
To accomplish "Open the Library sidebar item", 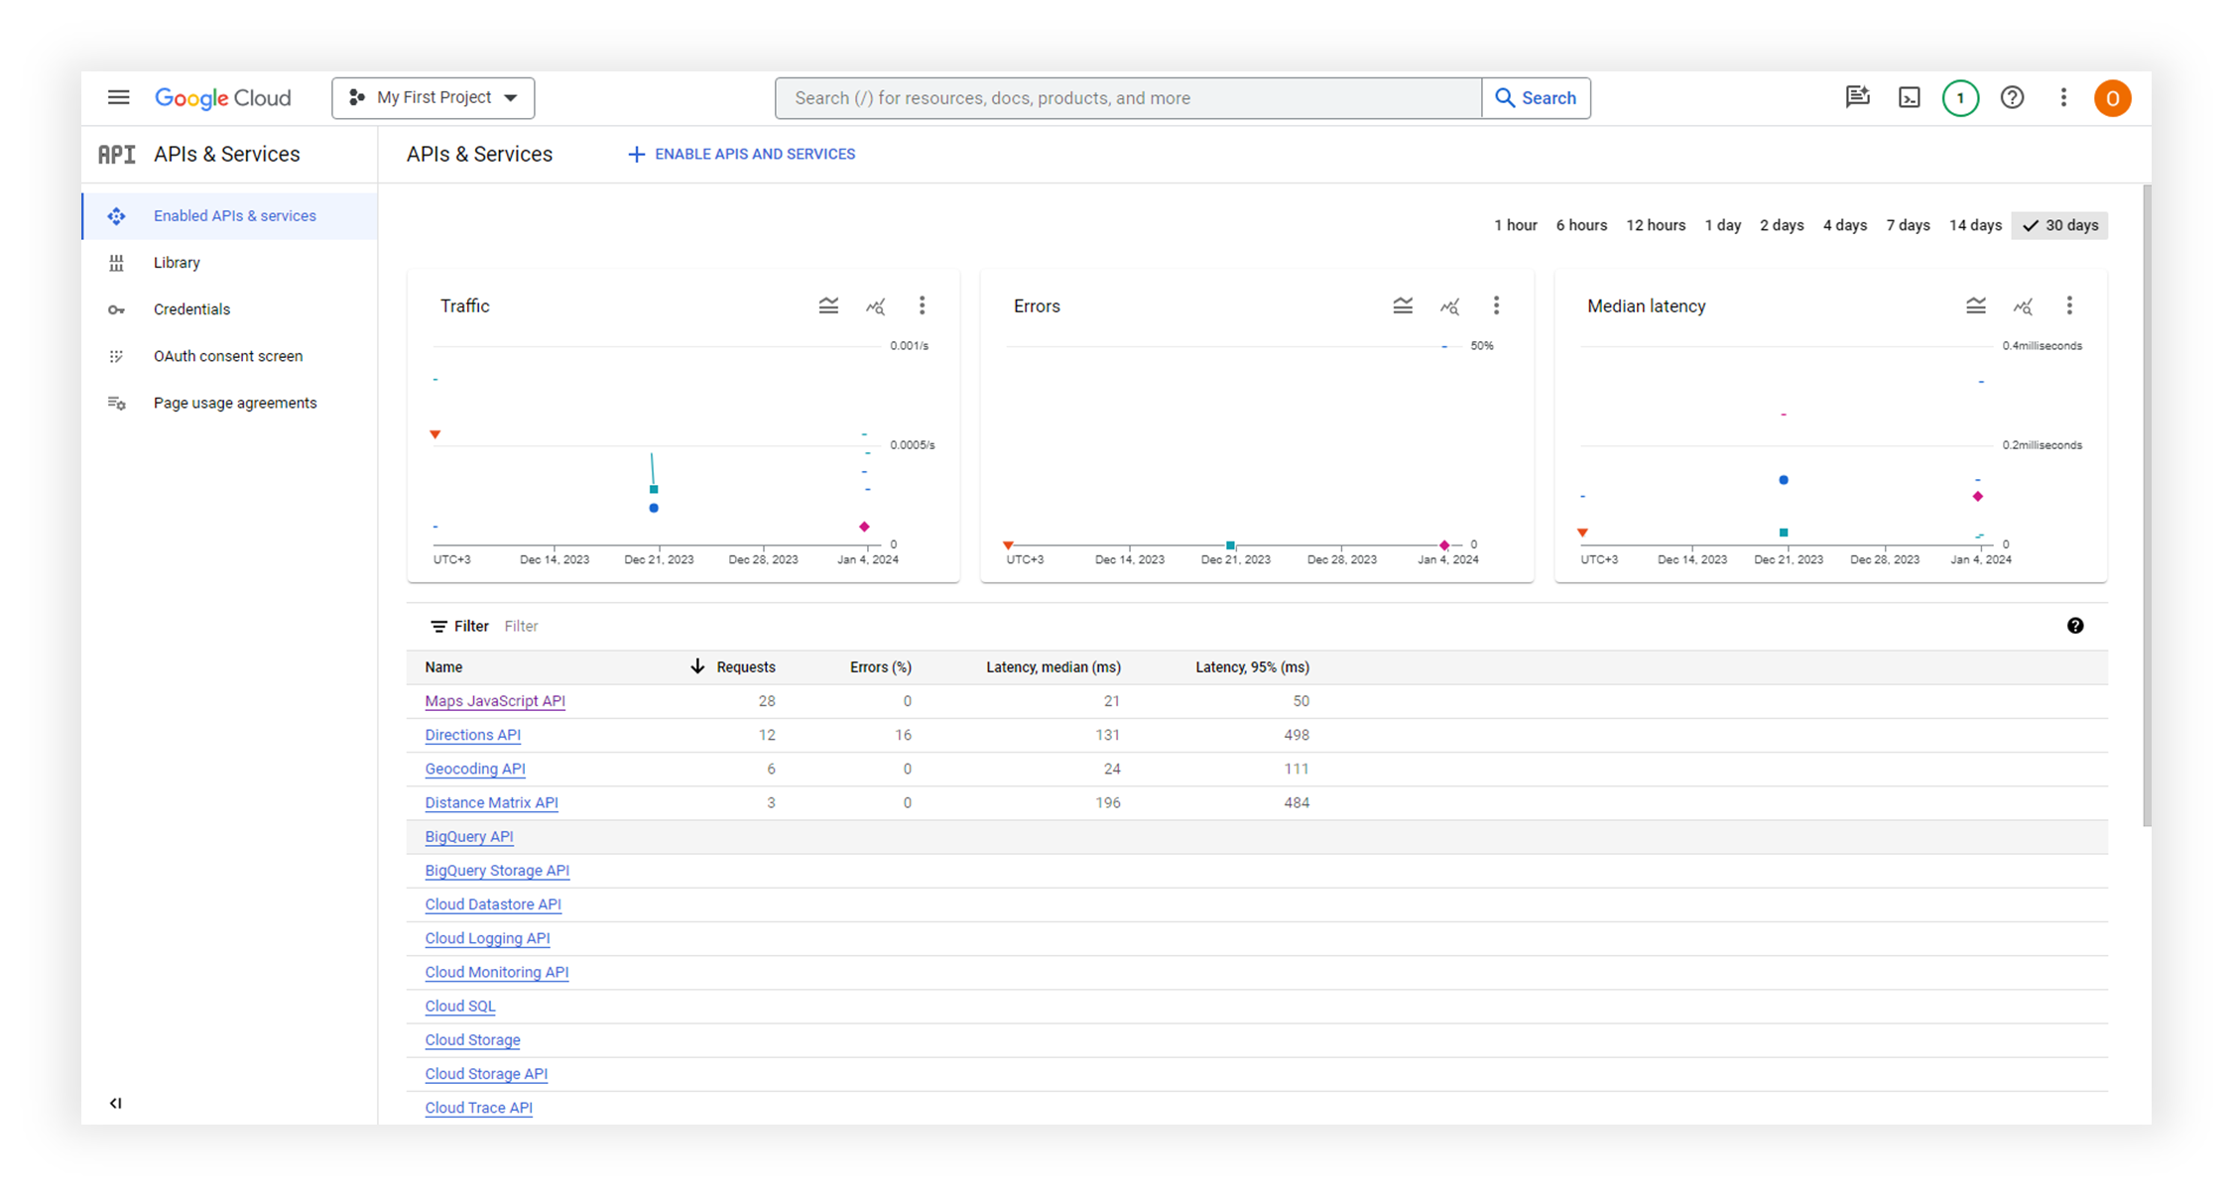I will tap(177, 263).
